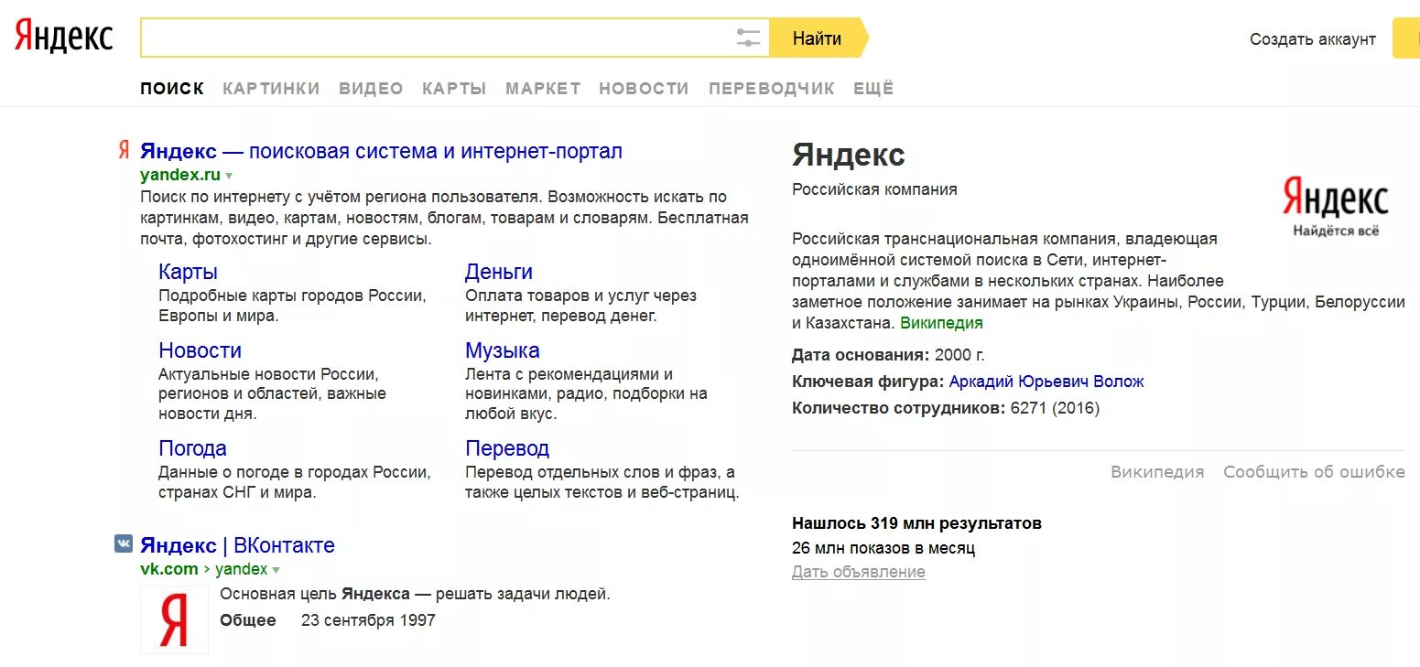The height and width of the screenshot is (667, 1420).
Task: Open the Погода sitelink
Action: (x=192, y=448)
